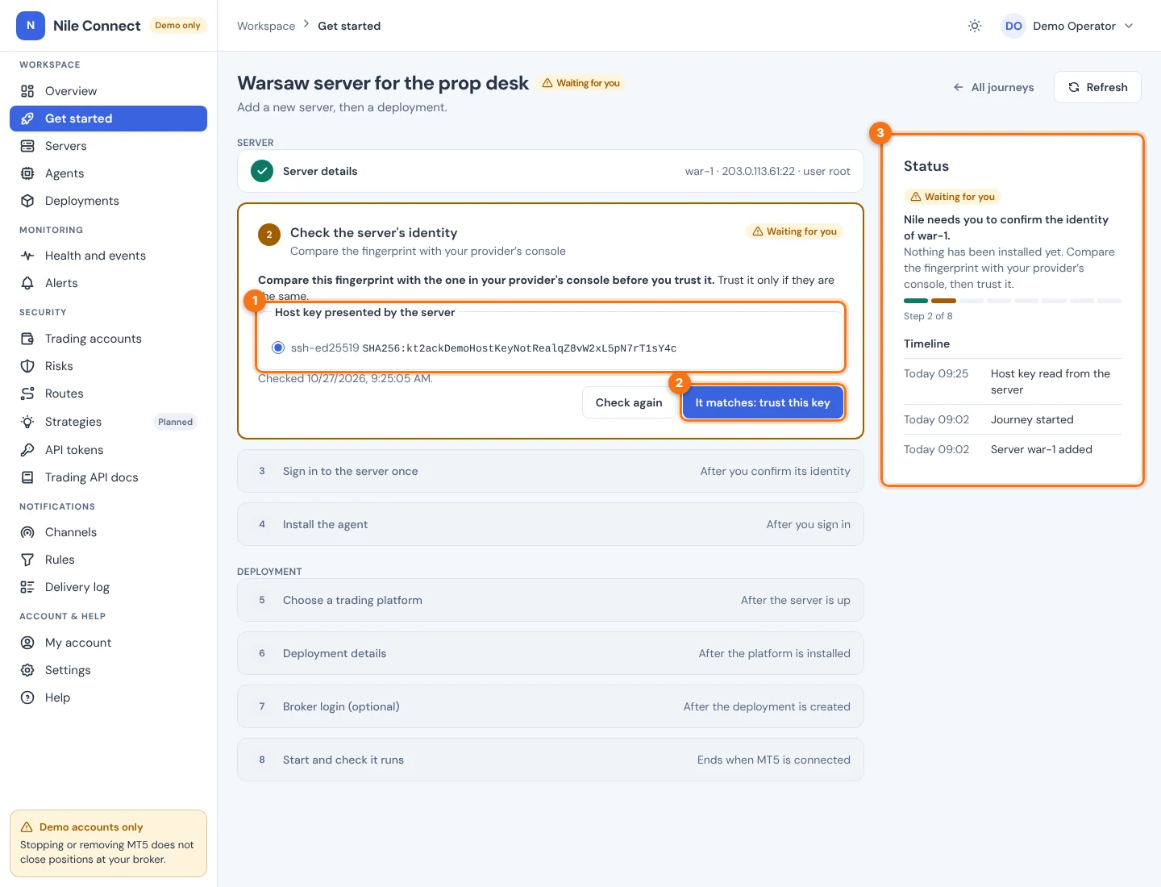Viewport: 1161px width, 887px height.
Task: Click the Deployments box icon
Action: click(27, 201)
